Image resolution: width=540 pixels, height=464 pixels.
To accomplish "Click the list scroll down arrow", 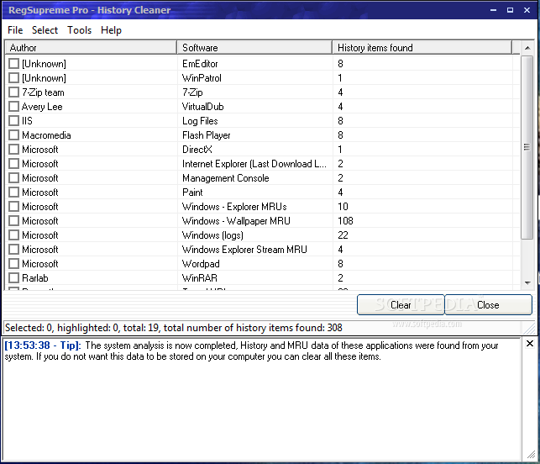I will (527, 283).
